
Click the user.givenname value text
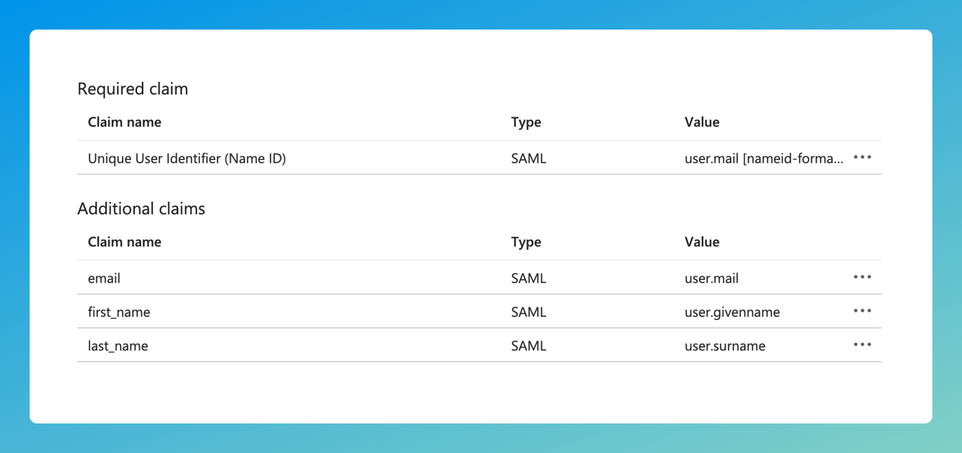(x=732, y=312)
